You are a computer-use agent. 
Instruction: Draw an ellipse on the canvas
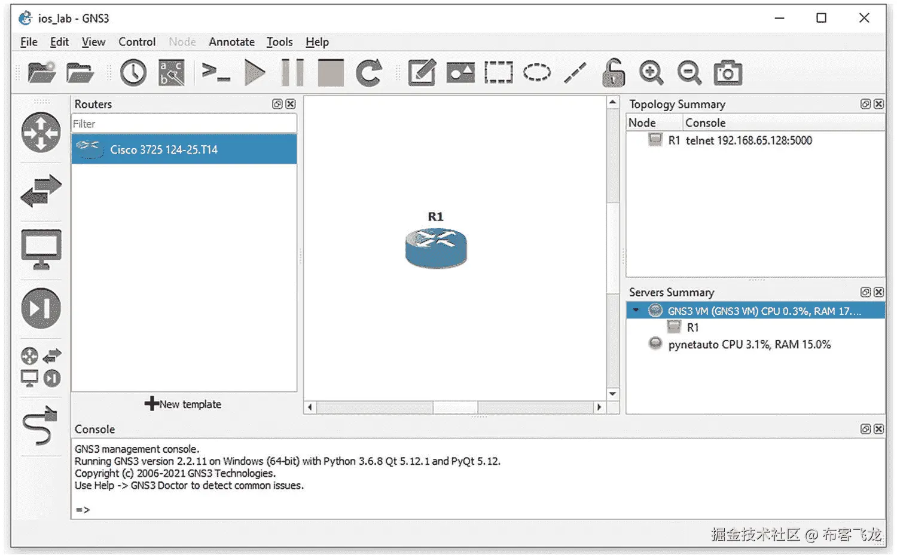point(536,72)
